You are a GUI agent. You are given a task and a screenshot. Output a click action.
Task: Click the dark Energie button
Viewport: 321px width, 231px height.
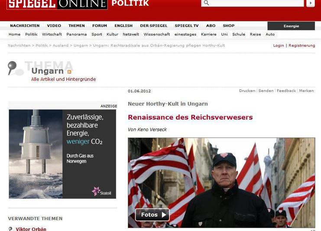click(x=291, y=26)
